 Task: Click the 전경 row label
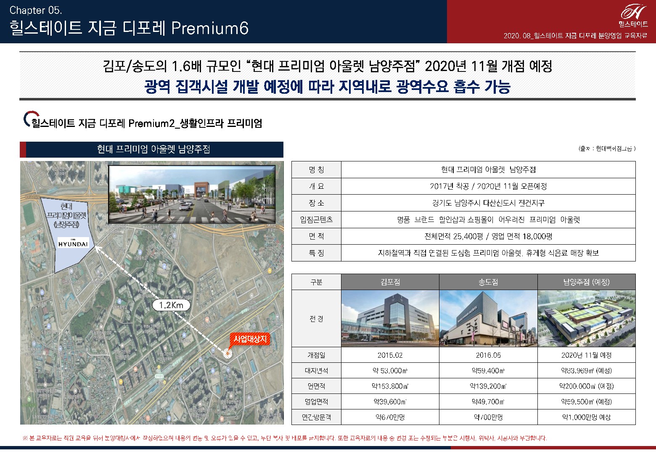coord(316,318)
